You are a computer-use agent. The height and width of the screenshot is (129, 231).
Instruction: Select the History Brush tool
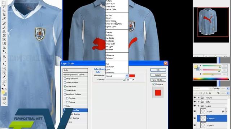4,35
